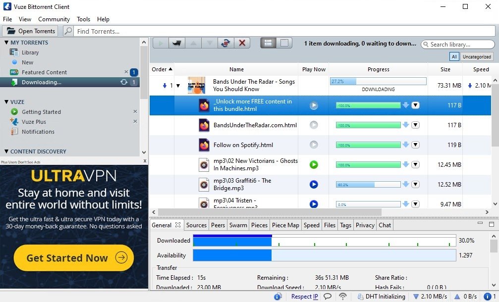Click the Graffiti6 mp3 progress bar
The height and width of the screenshot is (302, 499).
(368, 184)
